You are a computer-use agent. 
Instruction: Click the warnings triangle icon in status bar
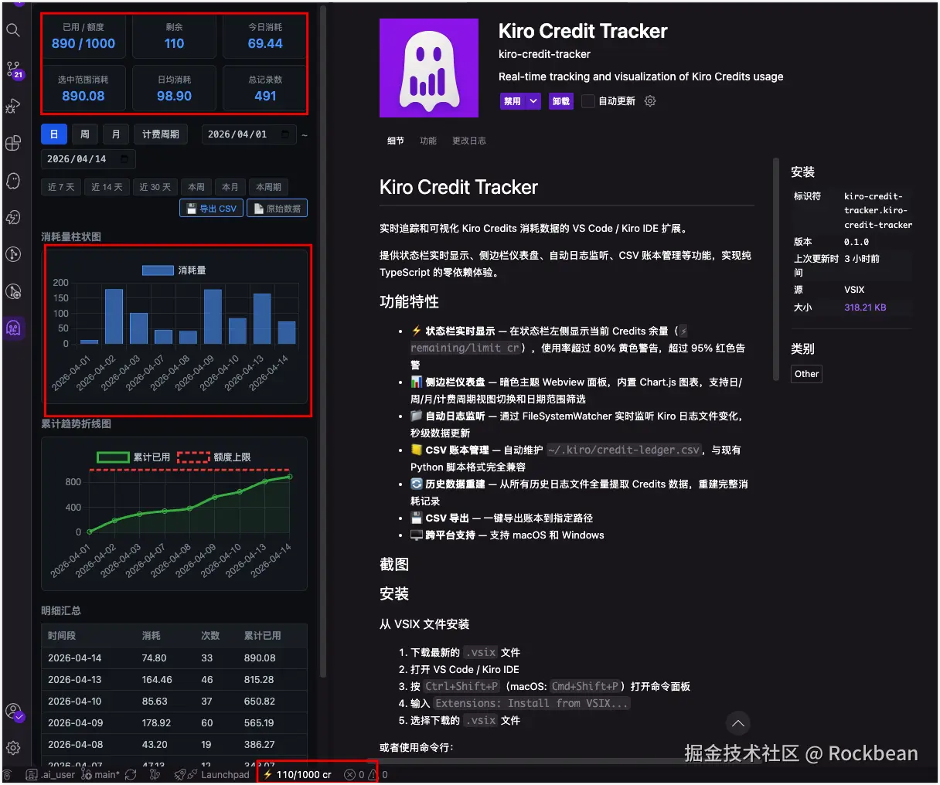click(x=373, y=774)
